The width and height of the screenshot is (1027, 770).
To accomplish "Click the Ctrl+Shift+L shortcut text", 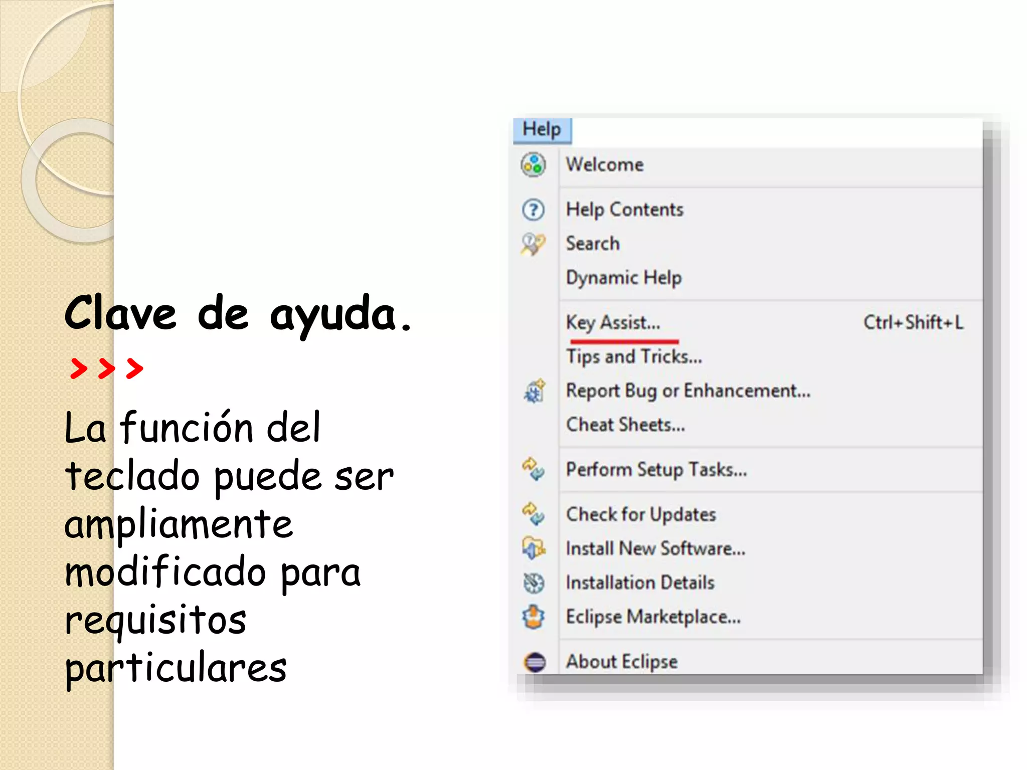I will pyautogui.click(x=913, y=322).
